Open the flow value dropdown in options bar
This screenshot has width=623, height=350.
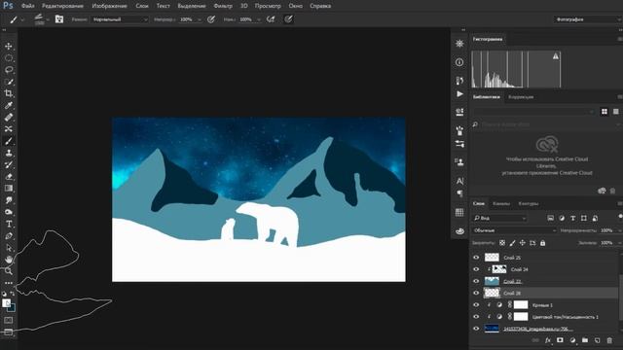point(259,19)
